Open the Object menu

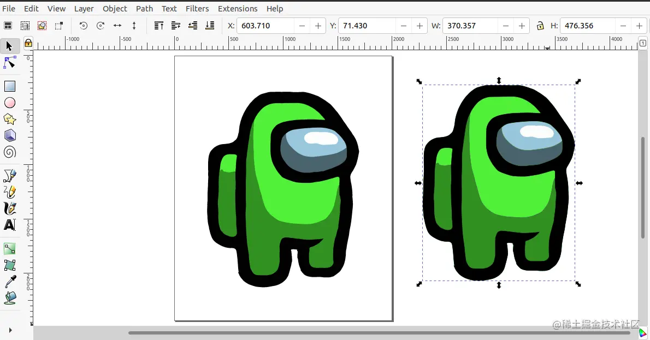coord(115,9)
